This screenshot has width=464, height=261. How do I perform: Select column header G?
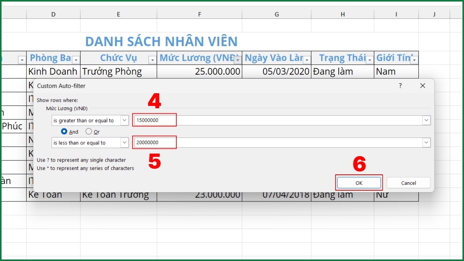tap(276, 14)
